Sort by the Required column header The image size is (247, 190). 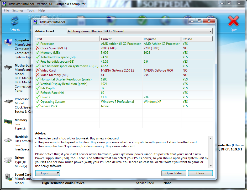[x=161, y=39]
